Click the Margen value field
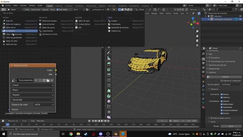The image size is (243, 137). click(x=231, y=126)
